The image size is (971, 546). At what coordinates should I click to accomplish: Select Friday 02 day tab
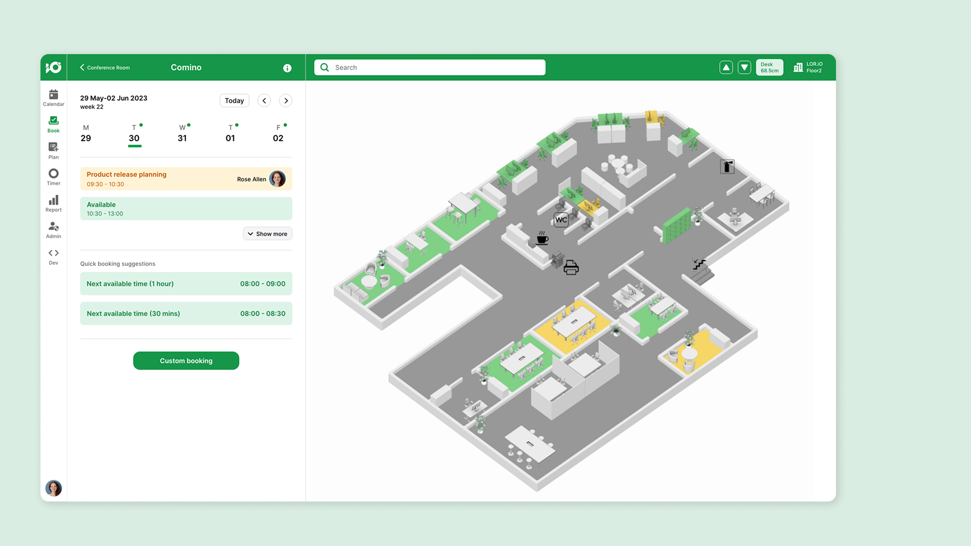click(x=278, y=134)
